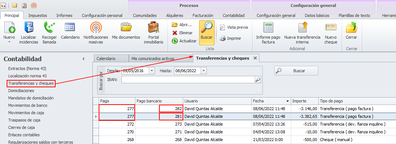396x144 pixels.
Task: Create Nuevo cheque
Action: (330, 33)
